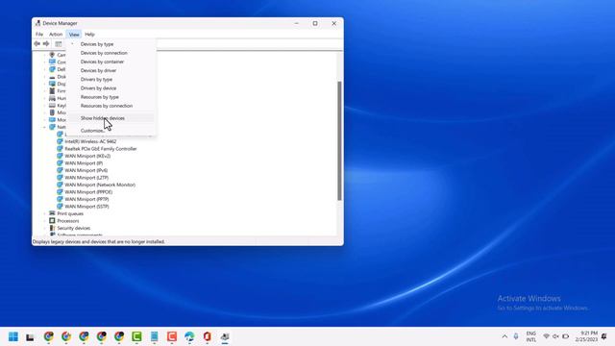
Task: Click the Device Manager vertical scrollbar thumb
Action: (x=339, y=141)
